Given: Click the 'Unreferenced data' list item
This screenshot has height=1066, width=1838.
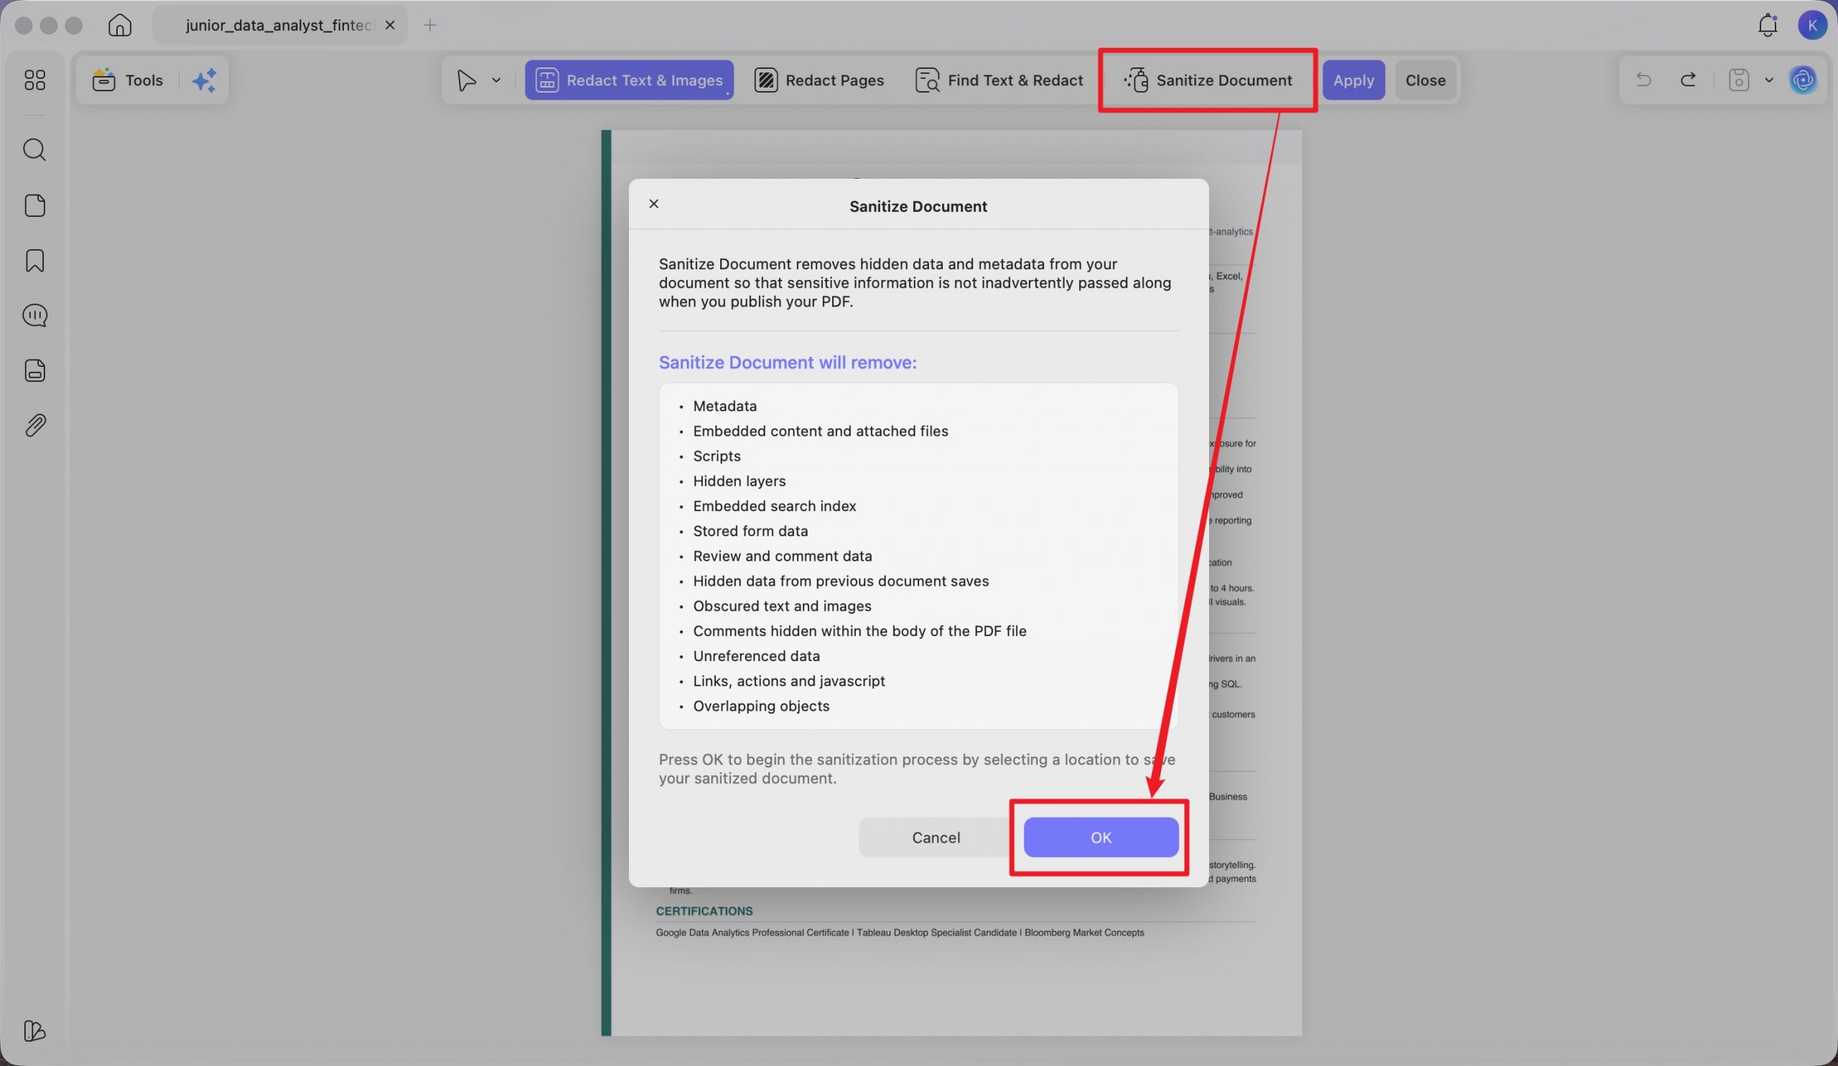Looking at the screenshot, I should click(x=755, y=655).
